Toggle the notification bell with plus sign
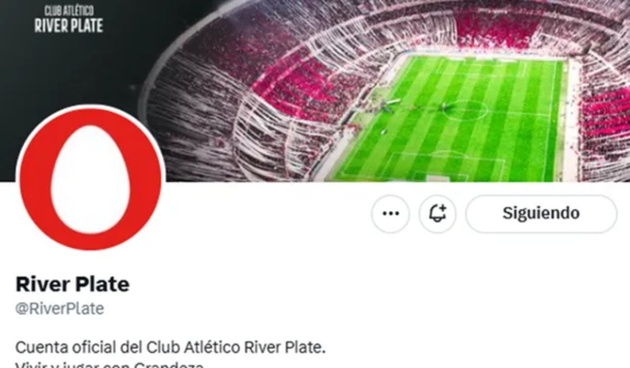630x368 pixels. click(x=437, y=214)
